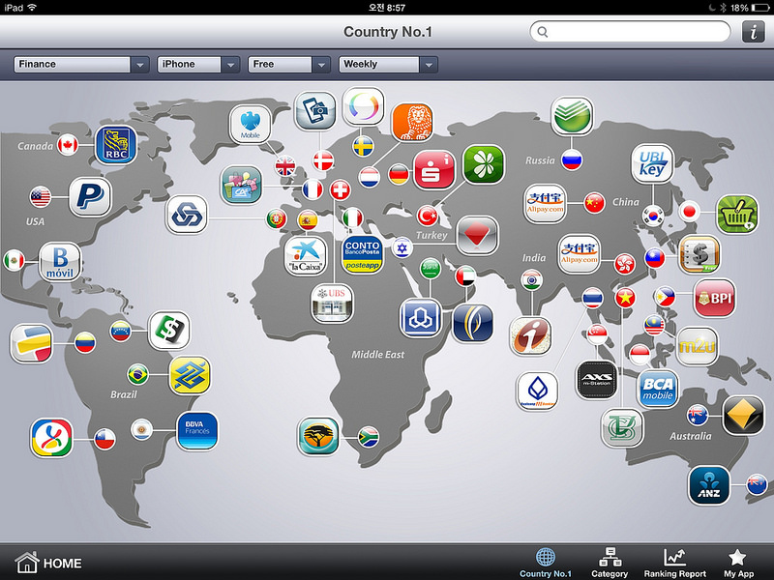Tap the BPI app icon
Viewport: 774px width, 580px height.
[714, 299]
